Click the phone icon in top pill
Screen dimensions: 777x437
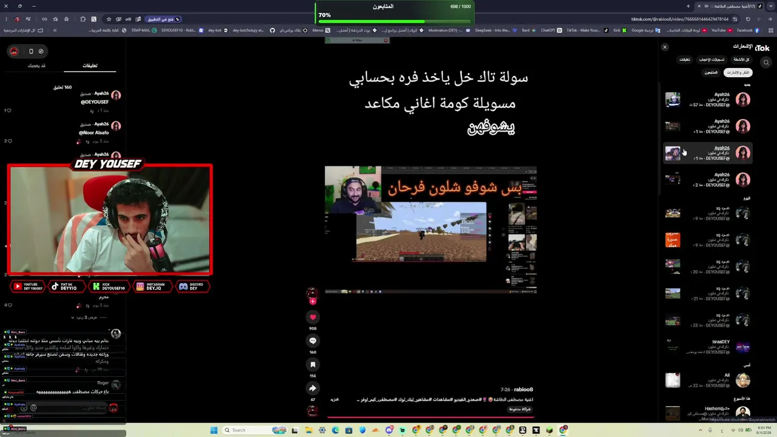click(x=31, y=51)
